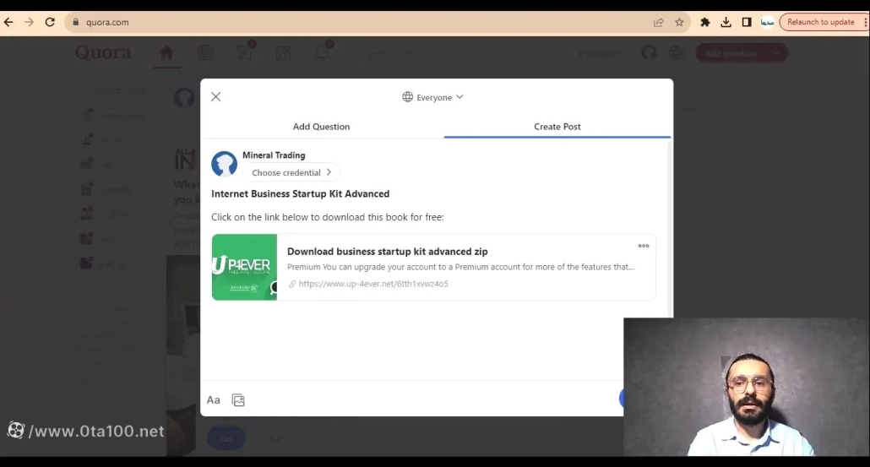Viewport: 870px width, 467px height.
Task: Expand the Choose credential selector
Action: [x=291, y=172]
